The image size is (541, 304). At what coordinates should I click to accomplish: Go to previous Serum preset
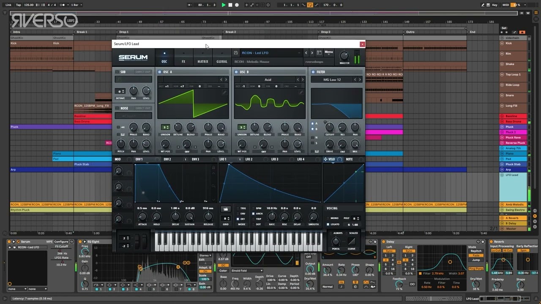click(306, 53)
